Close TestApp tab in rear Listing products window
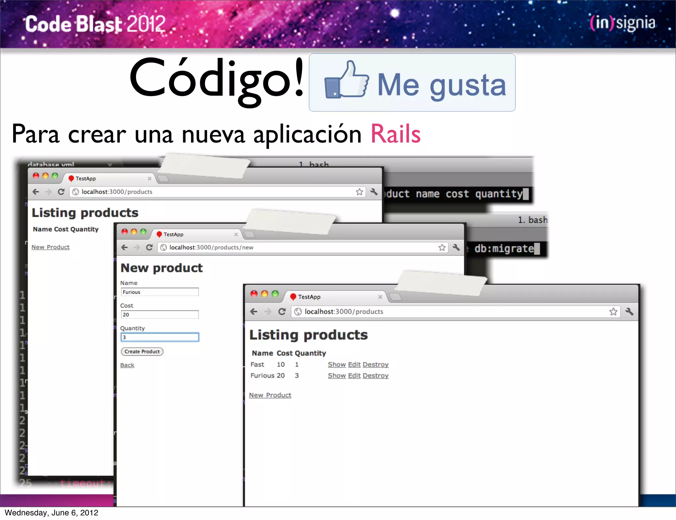The height and width of the screenshot is (520, 676). click(x=150, y=179)
